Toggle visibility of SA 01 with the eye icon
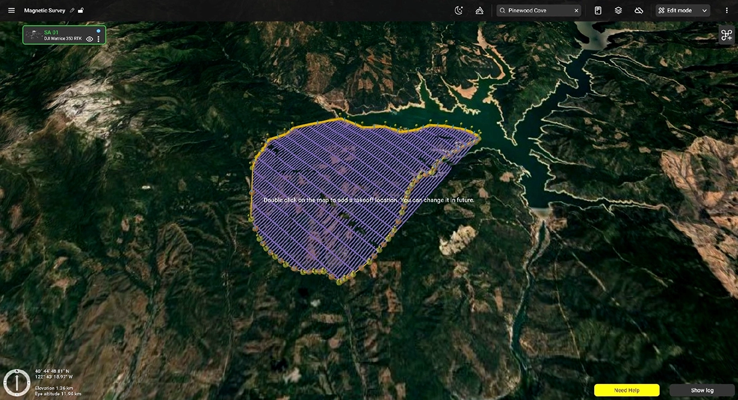Screen dimensions: 738x400 click(x=90, y=39)
